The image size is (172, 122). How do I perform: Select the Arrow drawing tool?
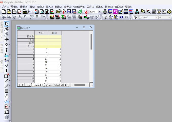(7, 81)
